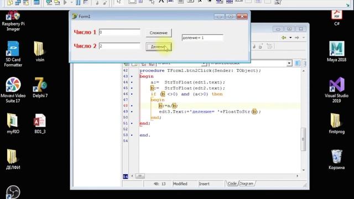Navigate back with the green arrow in the code editor

tap(284, 38)
